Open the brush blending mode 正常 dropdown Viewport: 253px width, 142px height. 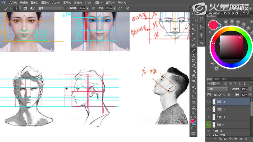click(x=50, y=8)
